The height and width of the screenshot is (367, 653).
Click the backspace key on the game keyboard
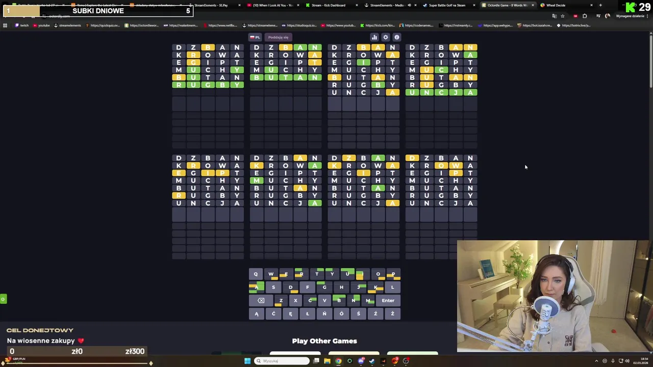point(261,300)
